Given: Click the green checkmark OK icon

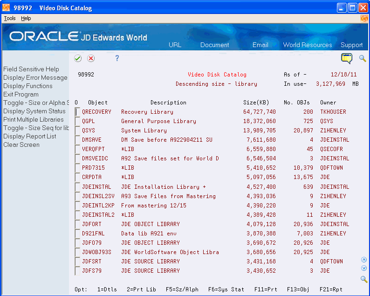Looking at the screenshot, I should coord(78,58).
